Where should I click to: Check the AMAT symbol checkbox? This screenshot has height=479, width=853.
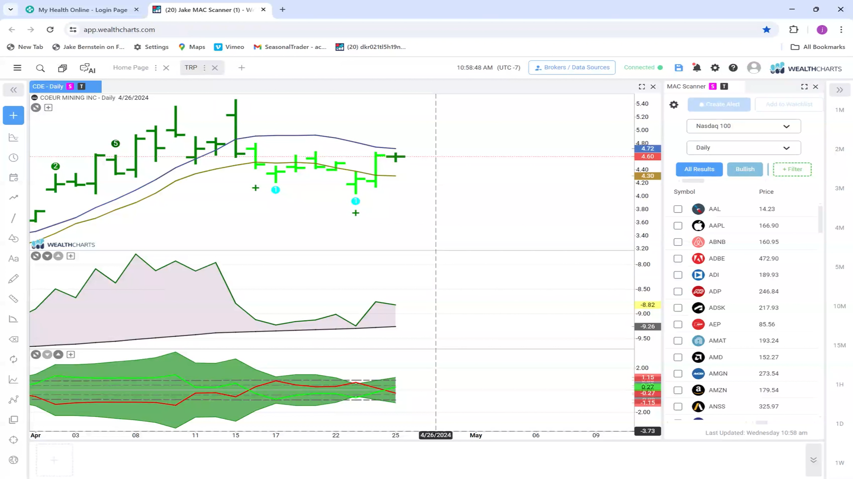point(678,341)
